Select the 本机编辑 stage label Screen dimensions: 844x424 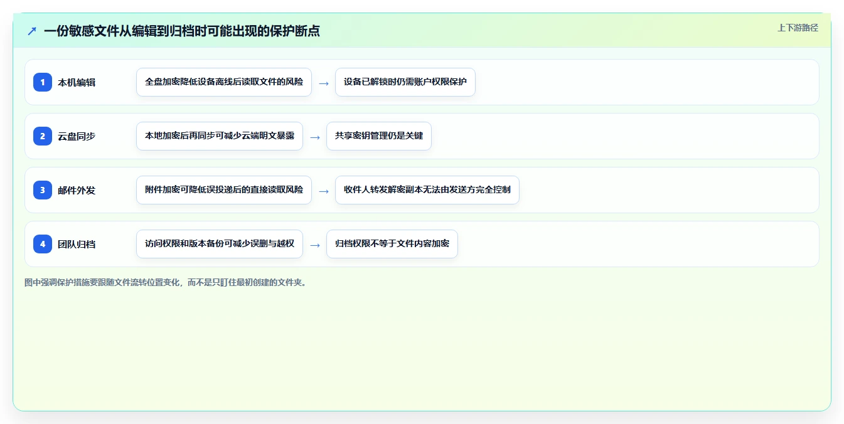pos(77,82)
